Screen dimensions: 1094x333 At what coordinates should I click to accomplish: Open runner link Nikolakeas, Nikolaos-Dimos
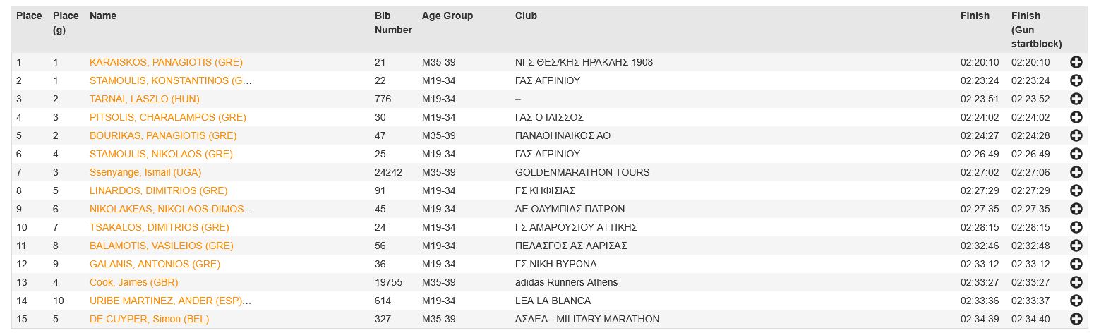click(x=171, y=209)
